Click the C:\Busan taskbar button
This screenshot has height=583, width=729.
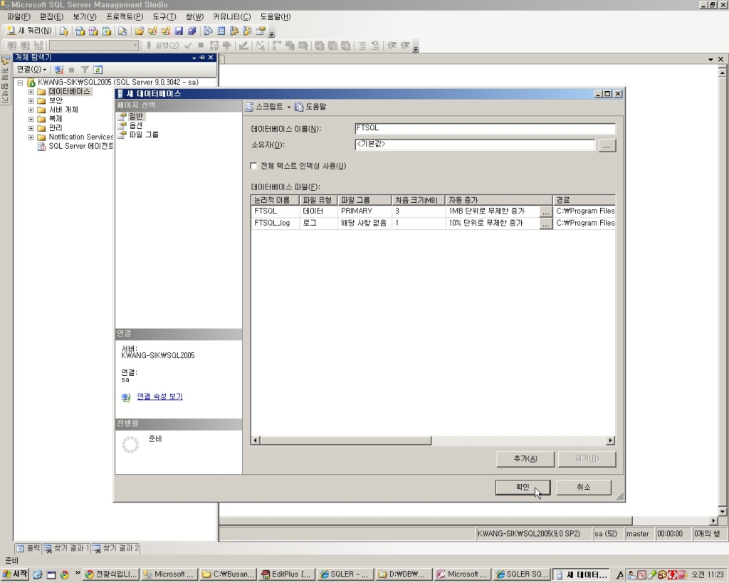[229, 574]
